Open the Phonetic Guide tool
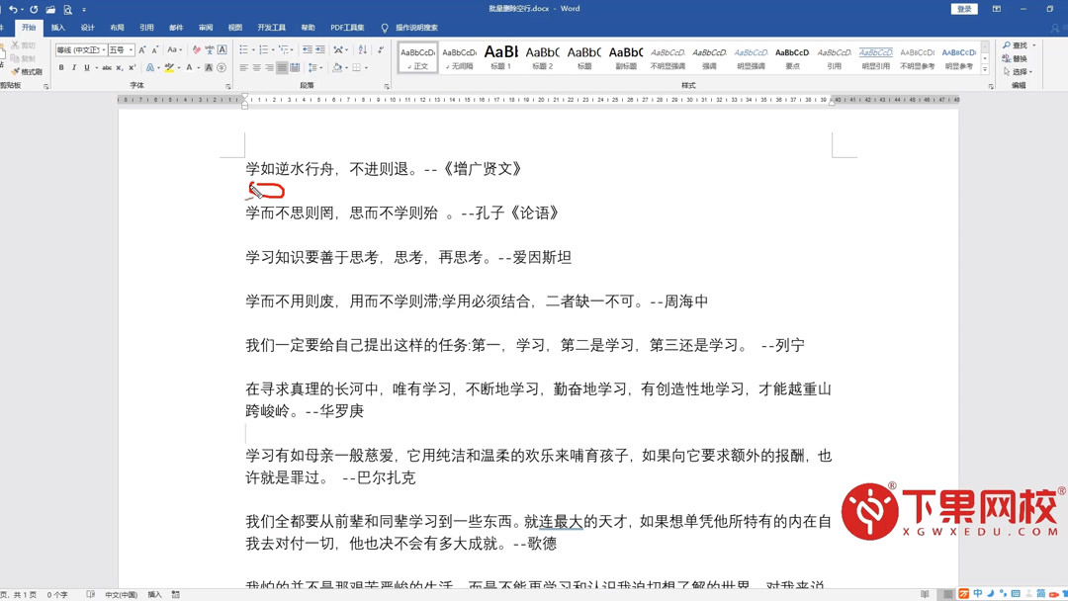 [210, 50]
